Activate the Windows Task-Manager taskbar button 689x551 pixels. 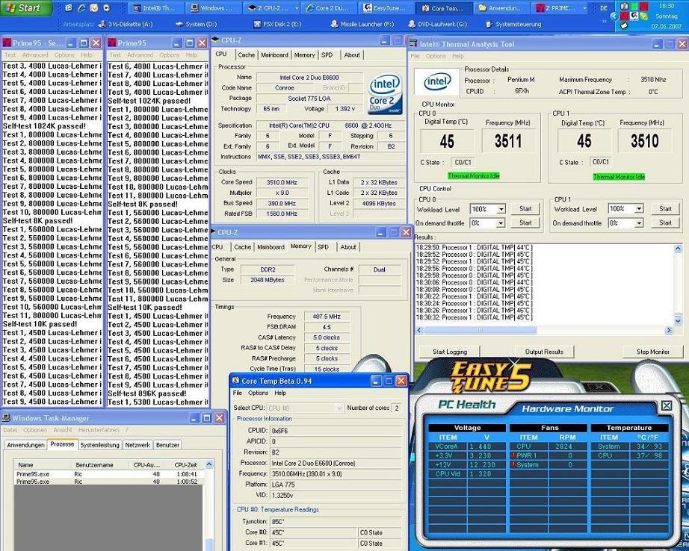(x=214, y=8)
